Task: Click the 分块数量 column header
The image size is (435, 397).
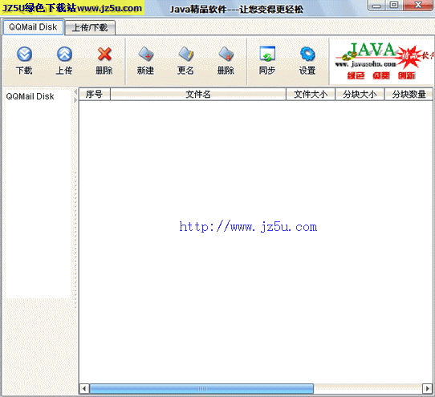Action: (409, 95)
